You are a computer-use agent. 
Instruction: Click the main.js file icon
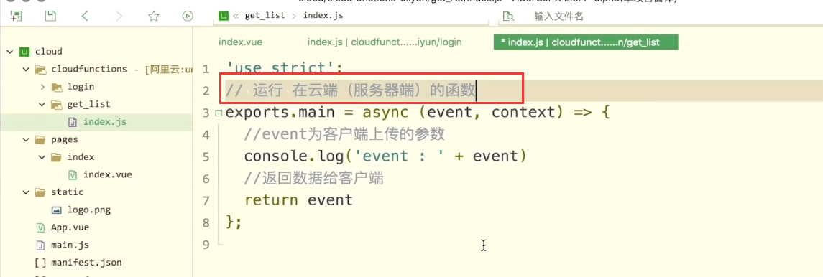[40, 245]
